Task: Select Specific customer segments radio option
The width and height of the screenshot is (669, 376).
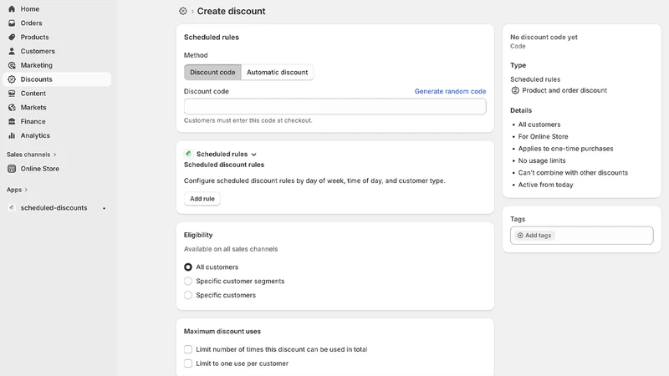Action: 187,281
